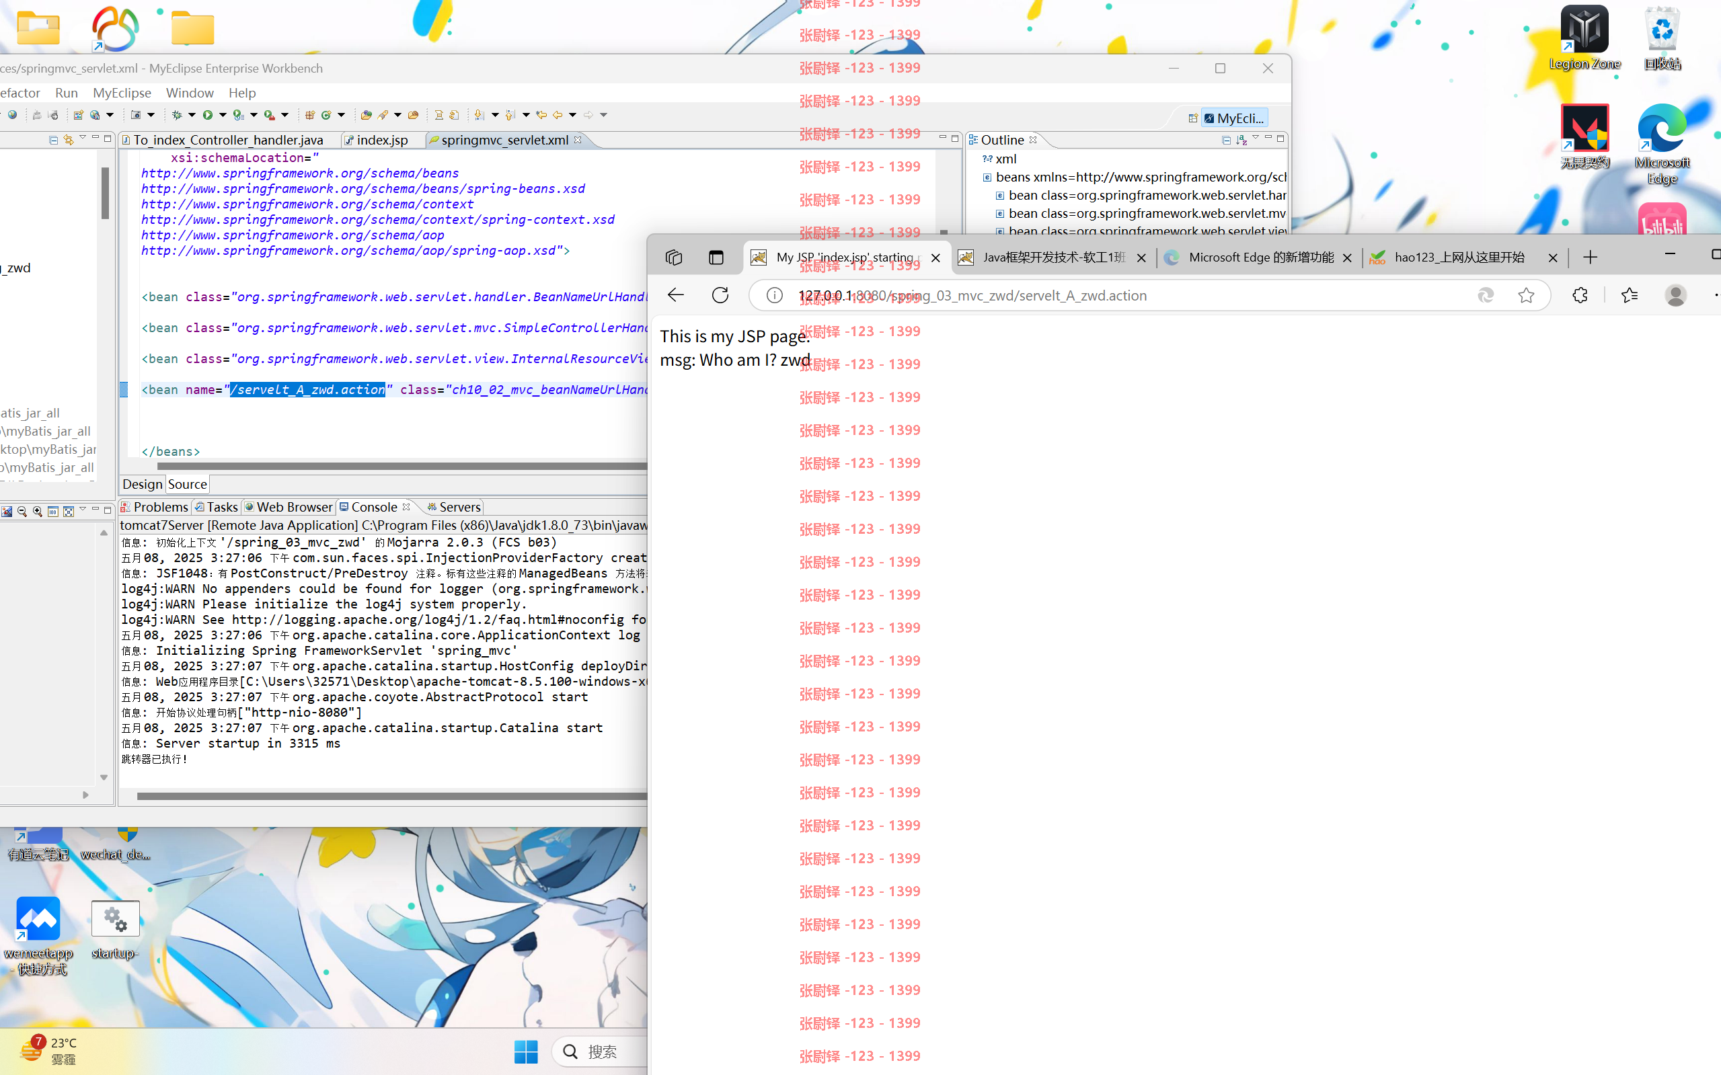Select the xml node in Outline tree
This screenshot has width=1721, height=1075.
pyautogui.click(x=999, y=159)
